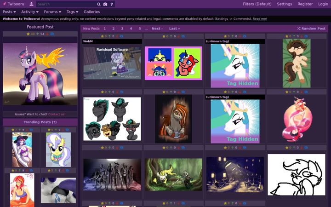Click the Contact us! link
The width and height of the screenshot is (331, 207).
pos(57,114)
